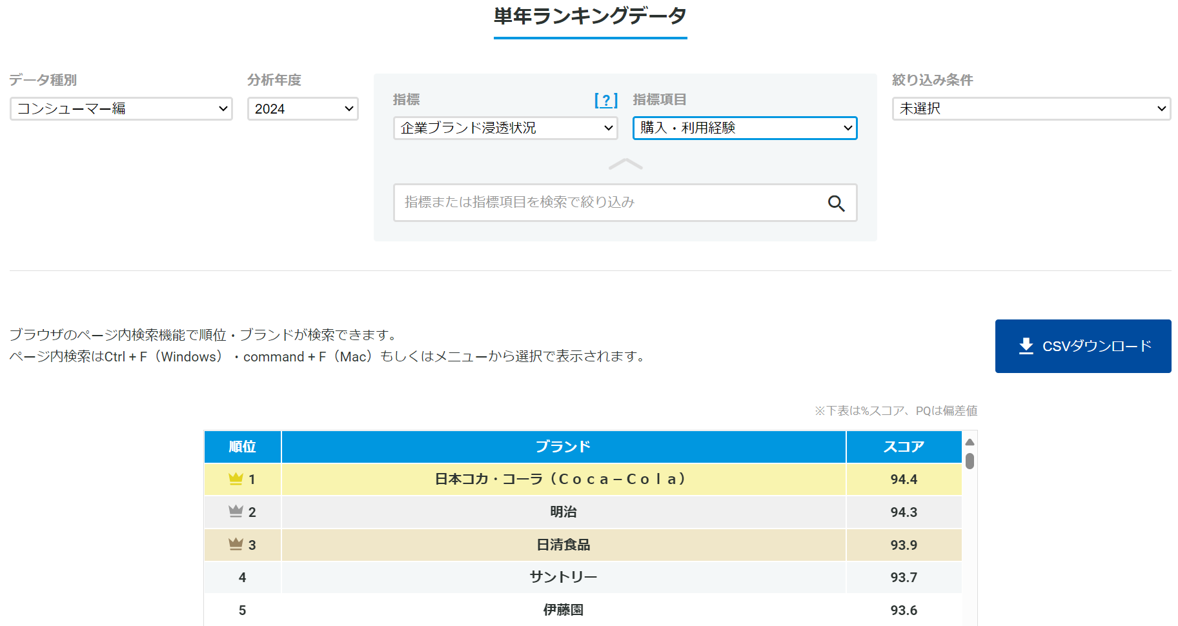Click the score value 94.3
Viewport: 1178px width, 626px height.
904,512
